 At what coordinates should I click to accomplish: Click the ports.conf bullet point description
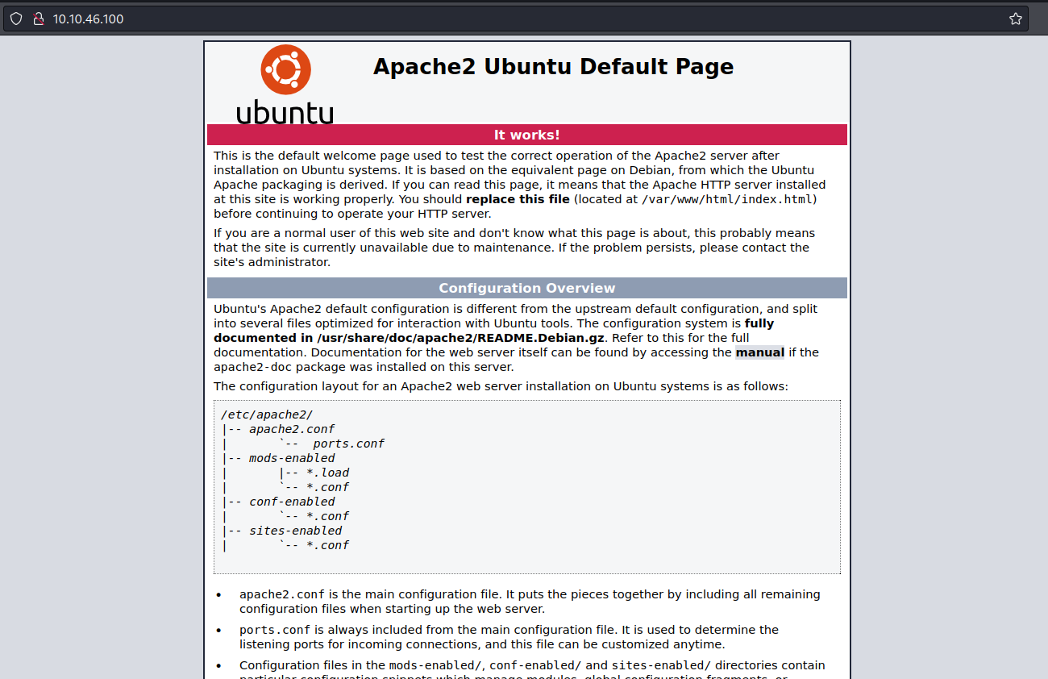pos(508,636)
